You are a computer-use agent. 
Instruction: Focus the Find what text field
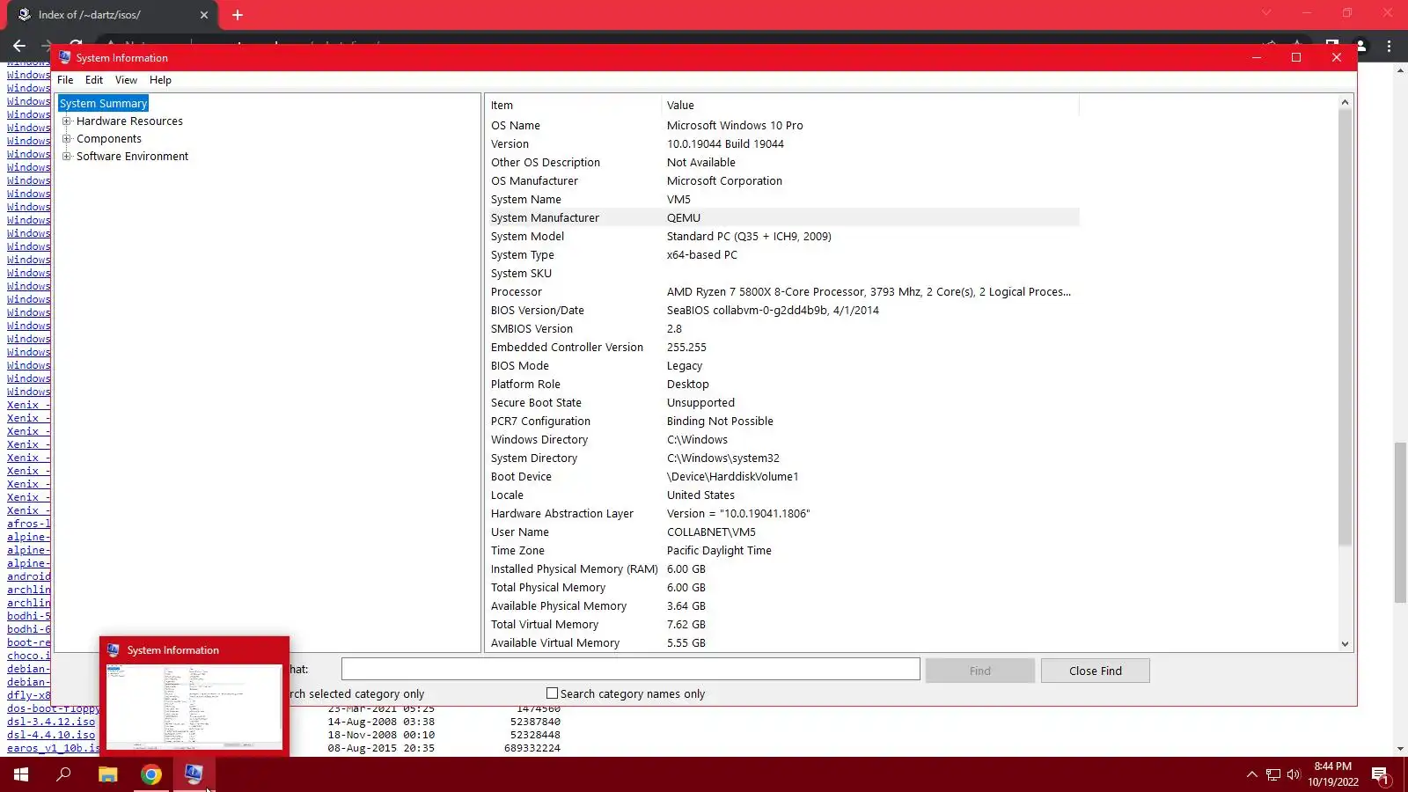(x=631, y=670)
